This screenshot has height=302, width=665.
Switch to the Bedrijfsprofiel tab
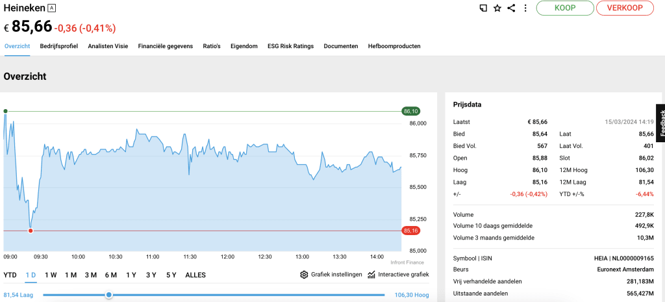[59, 46]
